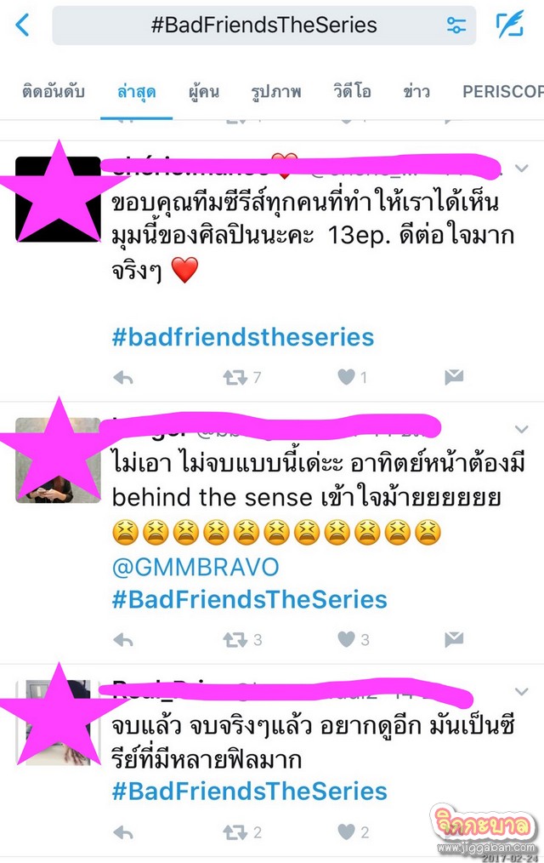The width and height of the screenshot is (544, 863).
Task: Expand options chevron on second tweet
Action: coord(522,429)
